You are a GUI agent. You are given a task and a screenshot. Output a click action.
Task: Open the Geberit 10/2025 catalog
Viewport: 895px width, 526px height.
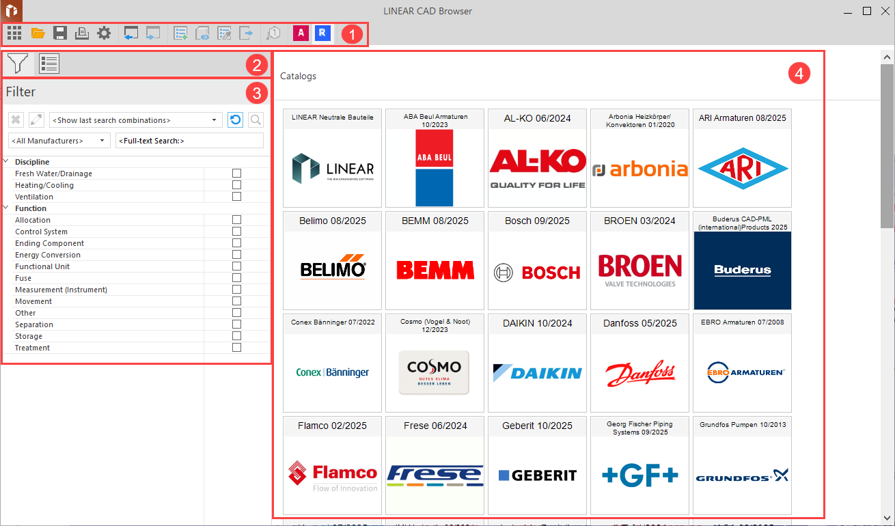coord(538,465)
